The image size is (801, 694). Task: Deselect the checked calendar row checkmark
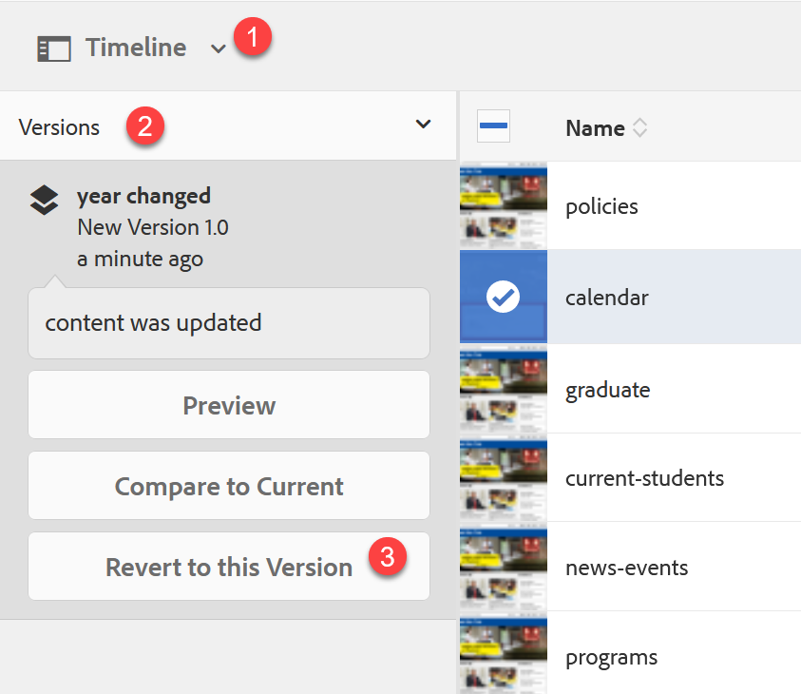point(503,298)
